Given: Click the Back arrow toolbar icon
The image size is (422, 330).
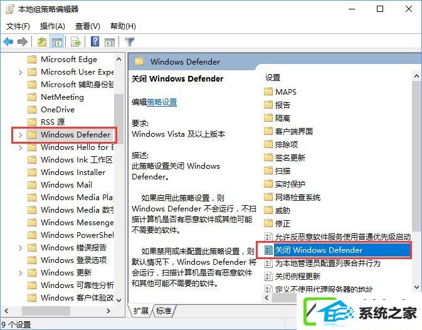Looking at the screenshot, I should 8,42.
